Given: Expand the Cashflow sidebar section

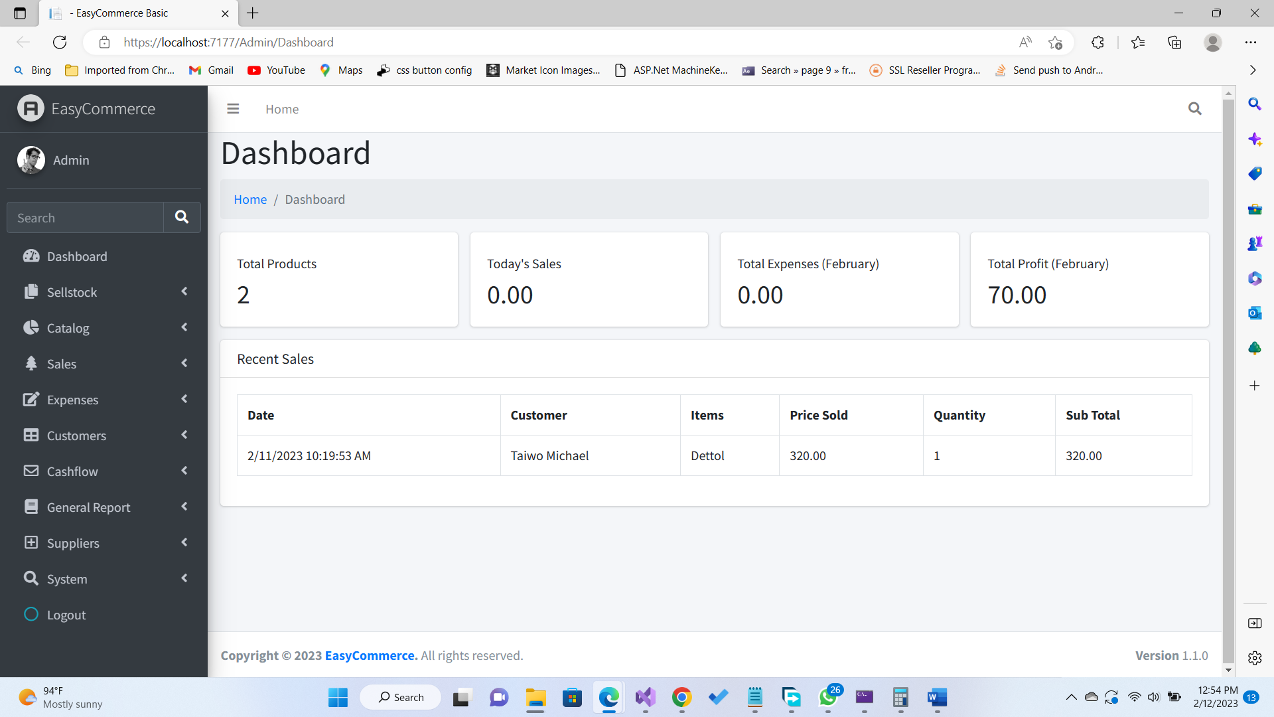Looking at the screenshot, I should click(72, 471).
